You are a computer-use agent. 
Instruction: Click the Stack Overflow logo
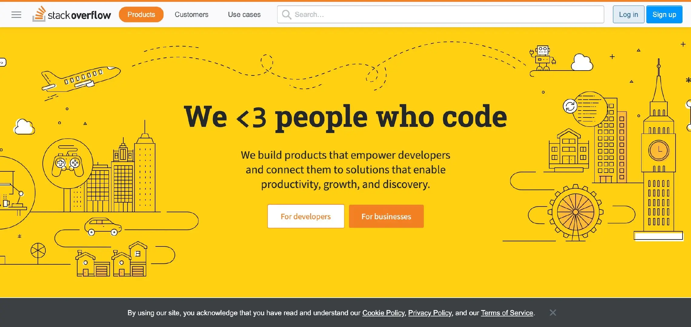[x=72, y=14]
